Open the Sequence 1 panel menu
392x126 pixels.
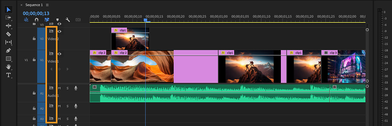pyautogui.click(x=47, y=5)
